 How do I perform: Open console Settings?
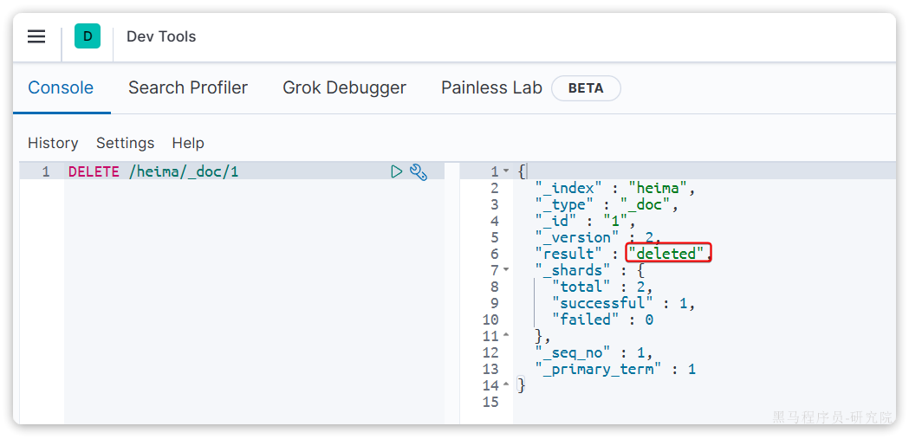tap(125, 143)
